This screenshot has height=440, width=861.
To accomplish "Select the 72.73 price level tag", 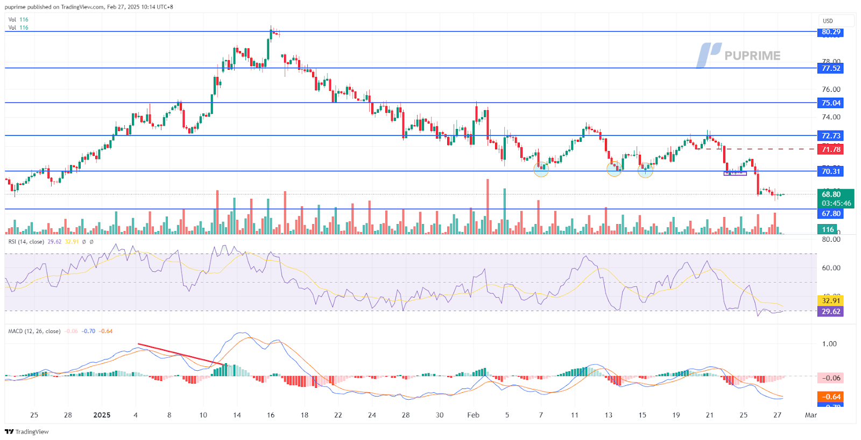I will coord(831,135).
